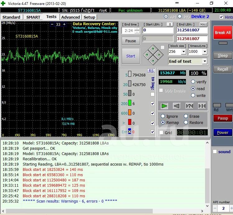Toggle the Grid checkbox

161,132
